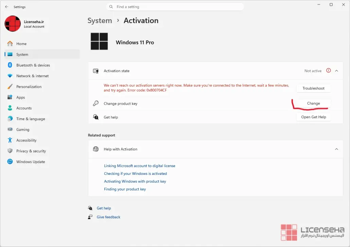350x247 pixels.
Task: Click the Open Get Help button
Action: point(313,117)
